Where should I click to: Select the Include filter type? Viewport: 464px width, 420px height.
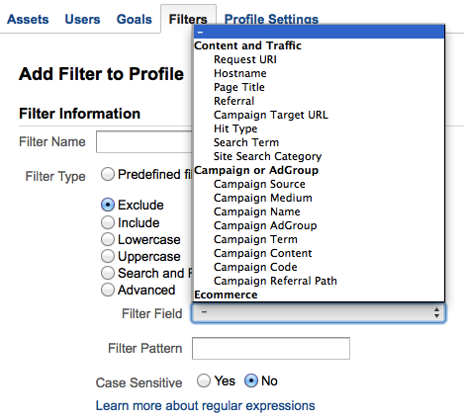click(108, 222)
